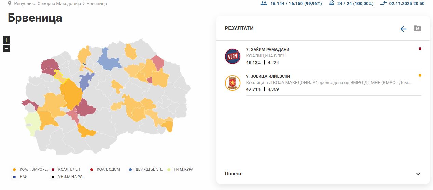The image size is (433, 190).
Task: Select the Брвеница breadcrumb item
Action: 97,4
